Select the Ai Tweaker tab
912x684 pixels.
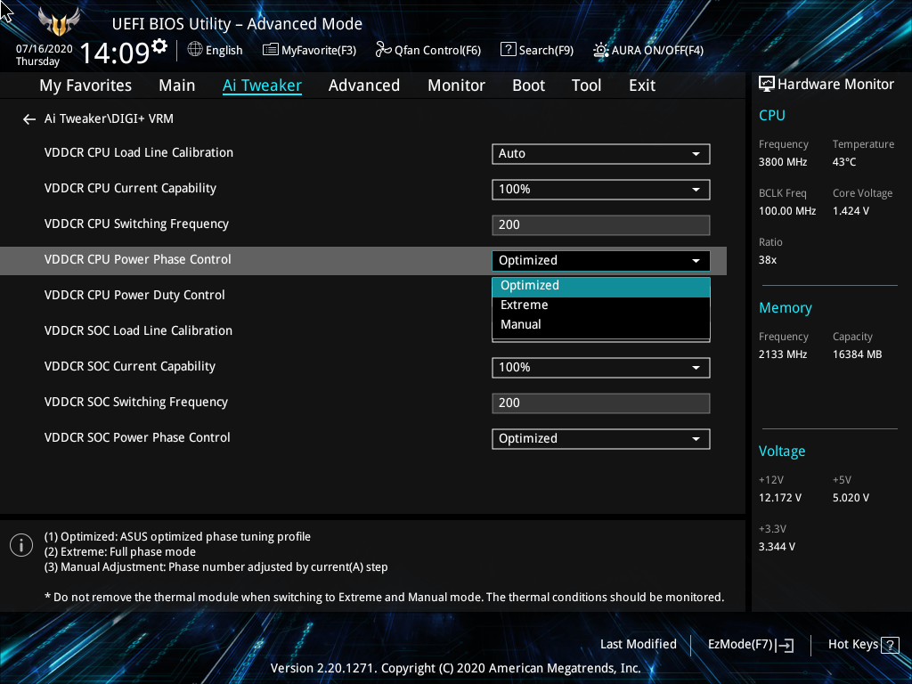click(262, 85)
